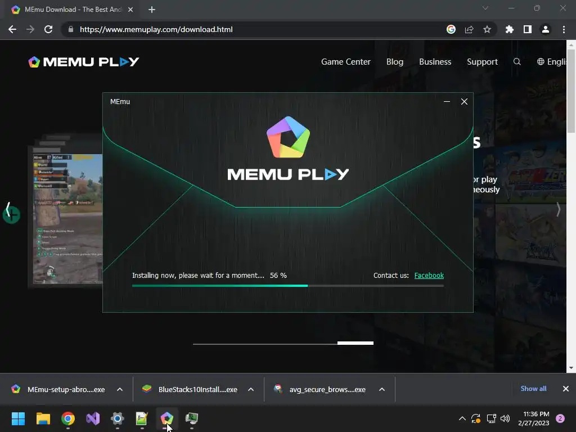
Task: Expand options for avg_secure_brows download
Action: [382, 389]
